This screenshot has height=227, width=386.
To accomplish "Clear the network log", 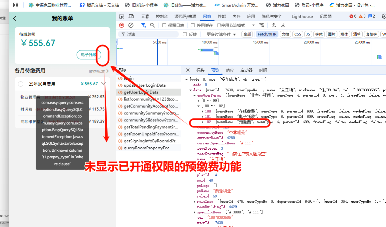I will coord(131,25).
